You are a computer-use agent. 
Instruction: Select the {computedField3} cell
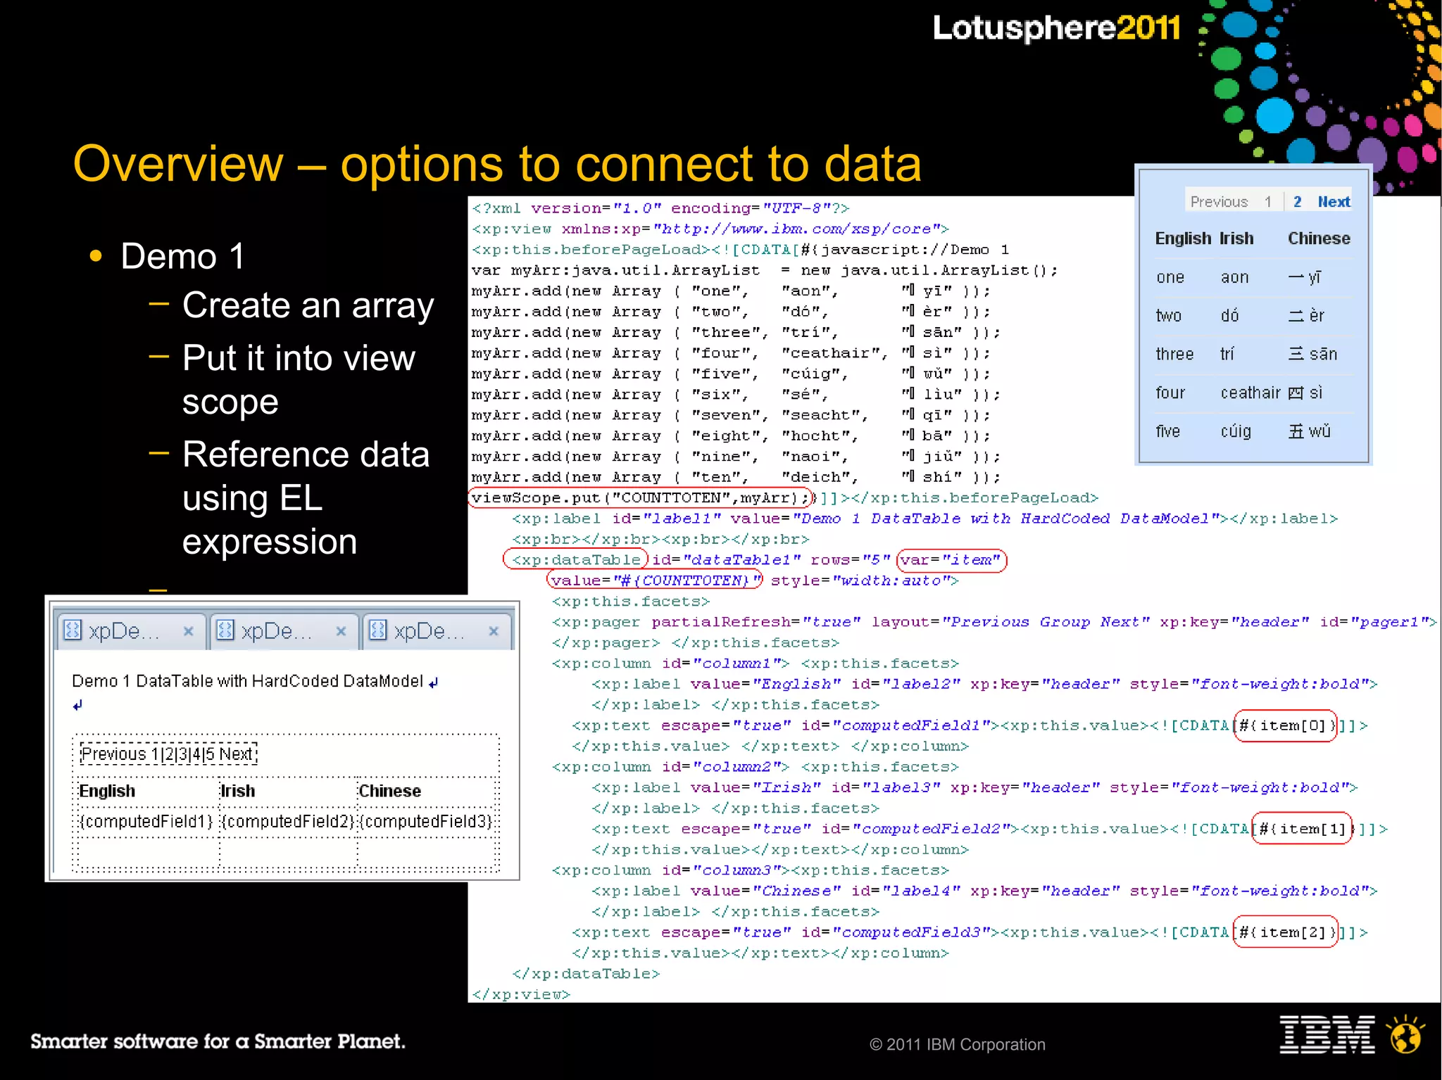[x=426, y=821]
